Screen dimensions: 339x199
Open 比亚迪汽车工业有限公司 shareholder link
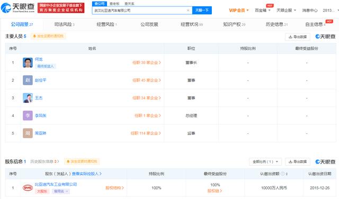click(56, 184)
